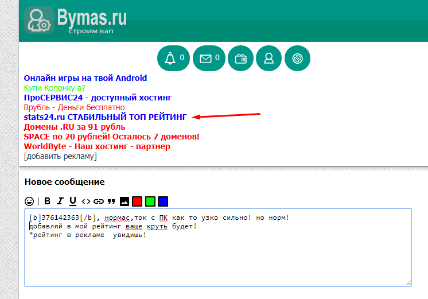Open the wallet balance icon
Viewport: 428px width, 299px height.
pyautogui.click(x=240, y=58)
